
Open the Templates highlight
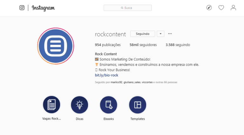(138, 105)
